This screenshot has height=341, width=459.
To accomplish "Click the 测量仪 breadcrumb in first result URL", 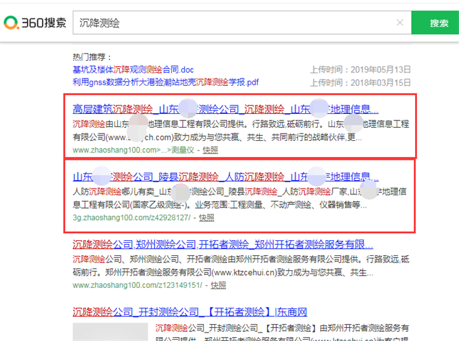I will [x=183, y=150].
